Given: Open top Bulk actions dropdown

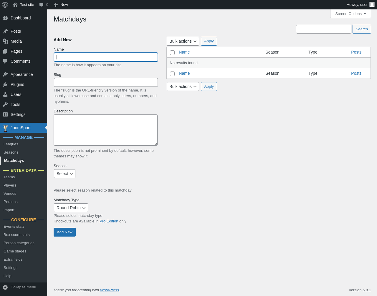Looking at the screenshot, I should tap(183, 41).
